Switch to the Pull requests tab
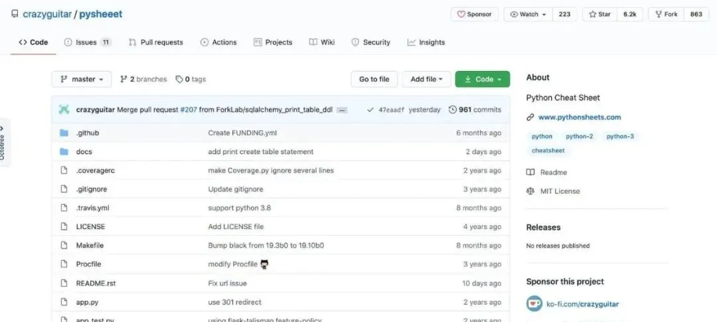This screenshot has height=322, width=717. click(155, 42)
